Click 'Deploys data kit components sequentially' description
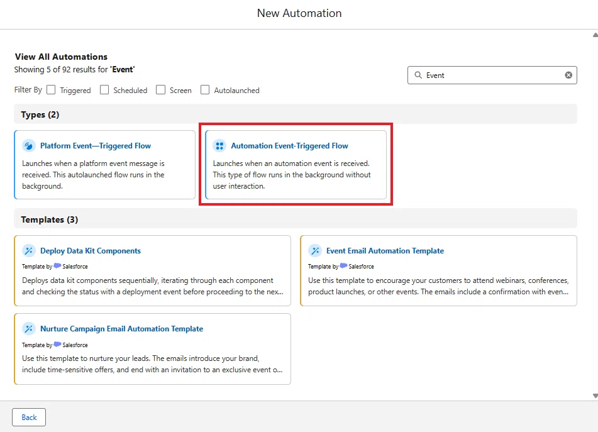The height and width of the screenshot is (432, 598). pos(153,286)
